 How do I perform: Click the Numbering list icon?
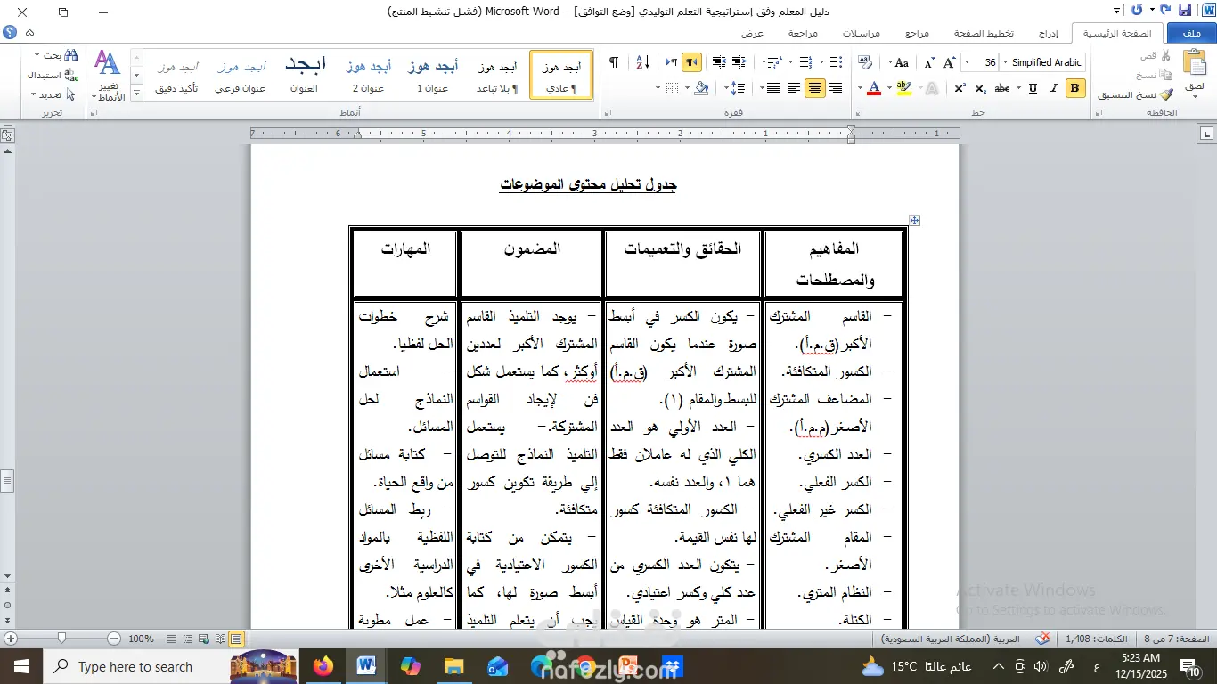tap(806, 62)
